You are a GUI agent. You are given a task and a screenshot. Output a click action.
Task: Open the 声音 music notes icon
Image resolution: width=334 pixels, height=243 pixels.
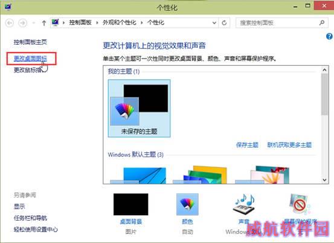click(244, 204)
